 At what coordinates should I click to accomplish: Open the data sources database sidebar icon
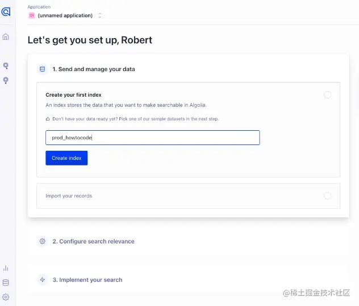6,283
